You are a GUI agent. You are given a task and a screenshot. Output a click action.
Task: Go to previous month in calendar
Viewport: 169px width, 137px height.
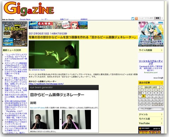pos(140,87)
